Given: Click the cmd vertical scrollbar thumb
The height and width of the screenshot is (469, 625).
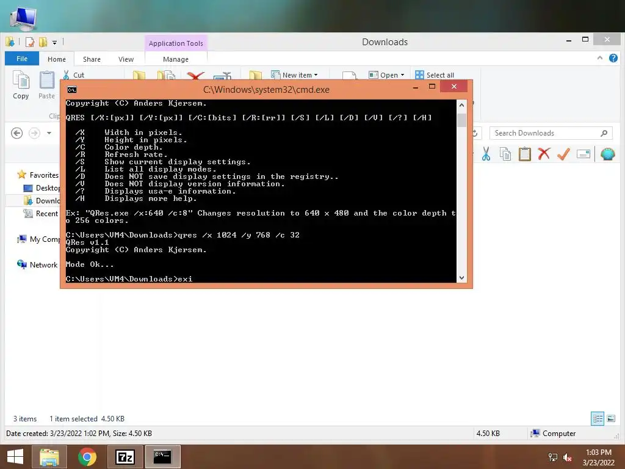Looking at the screenshot, I should tap(461, 120).
